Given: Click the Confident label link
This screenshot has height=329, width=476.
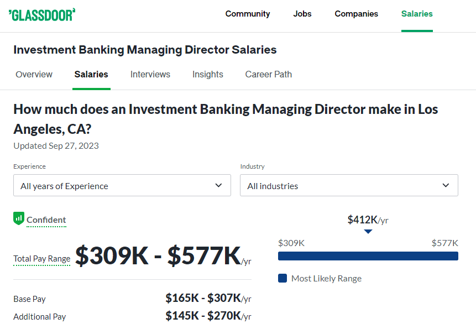Looking at the screenshot, I should click(46, 220).
